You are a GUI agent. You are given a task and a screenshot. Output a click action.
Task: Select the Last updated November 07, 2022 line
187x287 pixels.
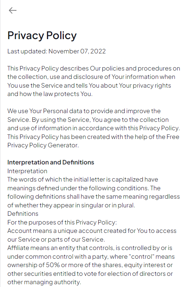[x=56, y=51]
